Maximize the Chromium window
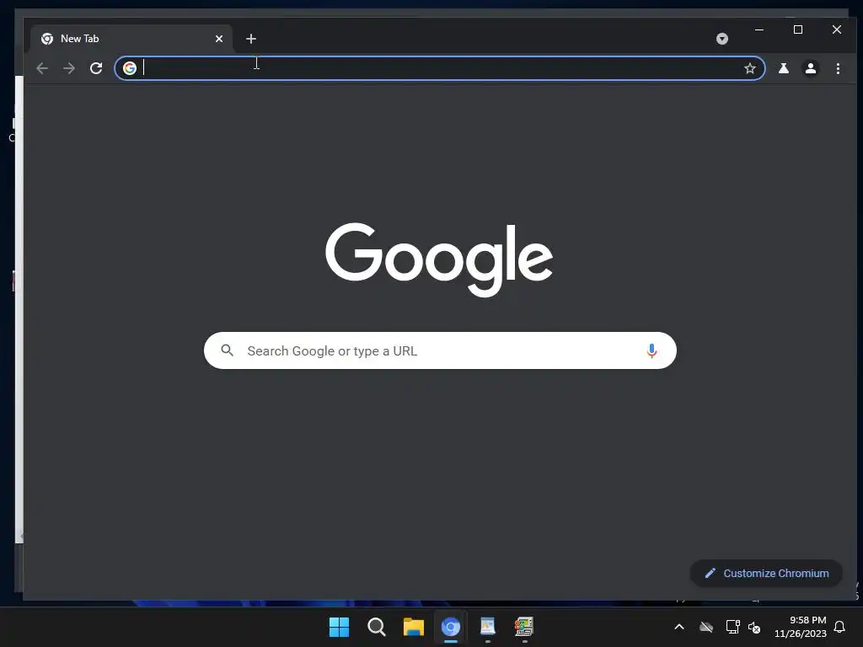Image resolution: width=863 pixels, height=647 pixels. (x=798, y=29)
